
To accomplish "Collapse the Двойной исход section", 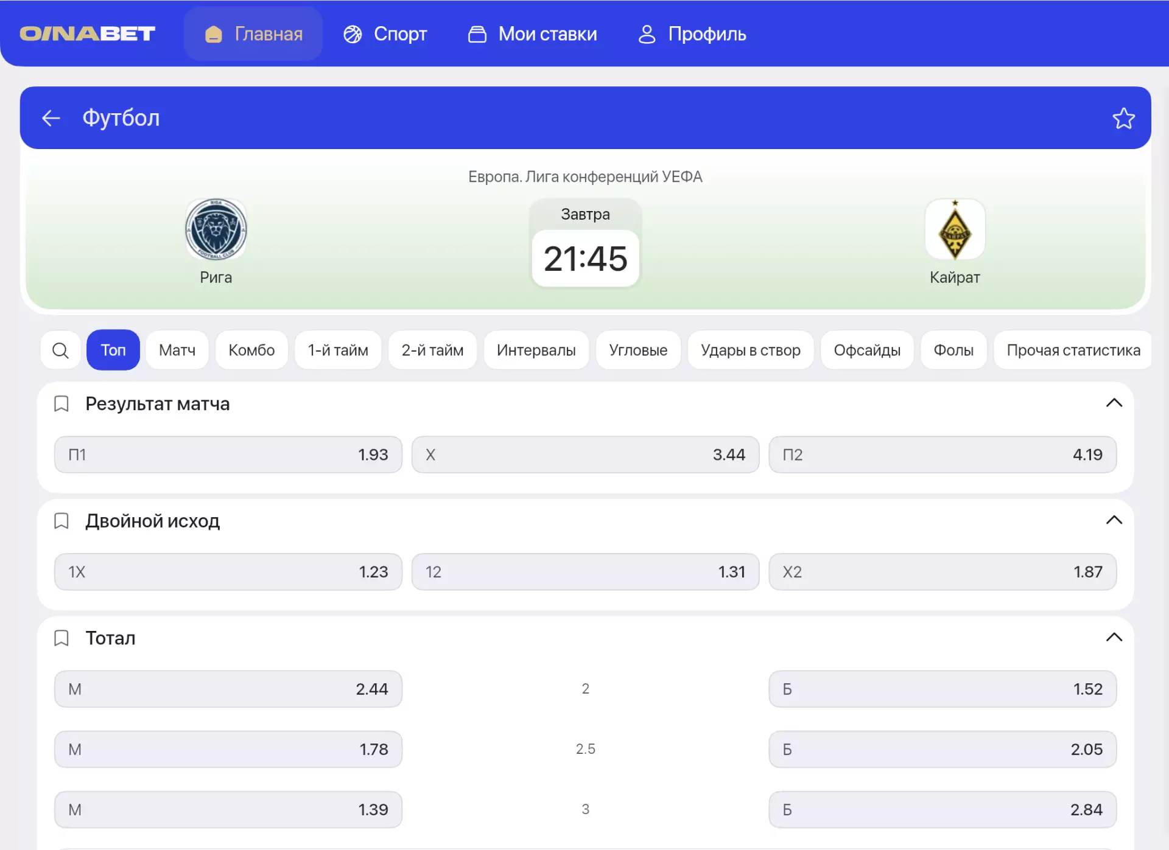I will (x=1114, y=520).
